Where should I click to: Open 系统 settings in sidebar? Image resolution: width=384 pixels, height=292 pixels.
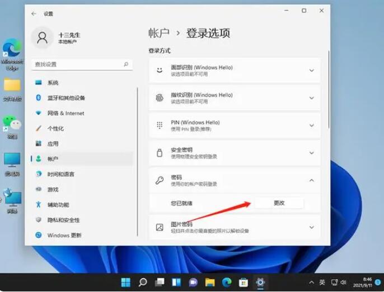coord(53,83)
